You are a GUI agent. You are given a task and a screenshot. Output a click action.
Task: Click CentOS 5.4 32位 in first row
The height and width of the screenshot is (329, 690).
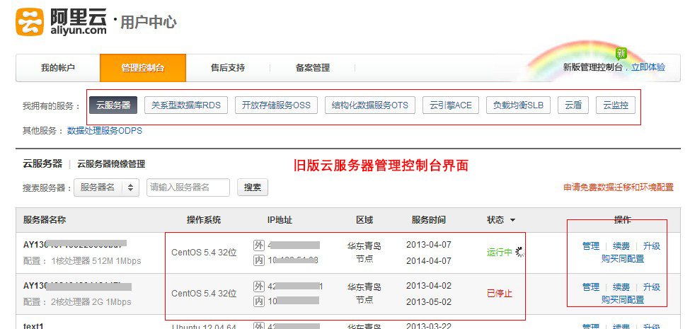point(205,253)
